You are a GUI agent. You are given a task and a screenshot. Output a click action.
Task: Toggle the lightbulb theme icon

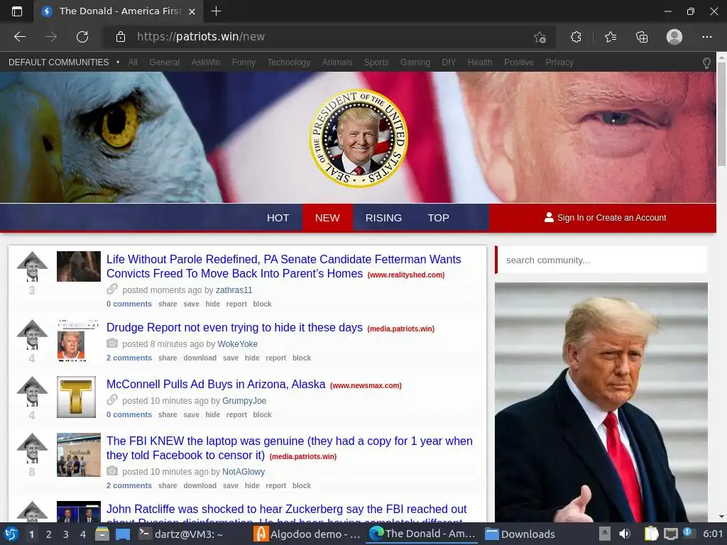pyautogui.click(x=706, y=62)
